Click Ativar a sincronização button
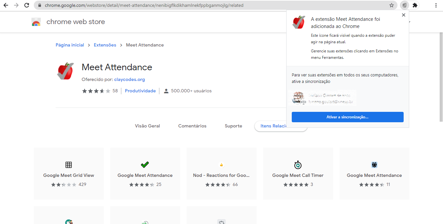Image resolution: width=443 pixels, height=224 pixels. coord(348,117)
